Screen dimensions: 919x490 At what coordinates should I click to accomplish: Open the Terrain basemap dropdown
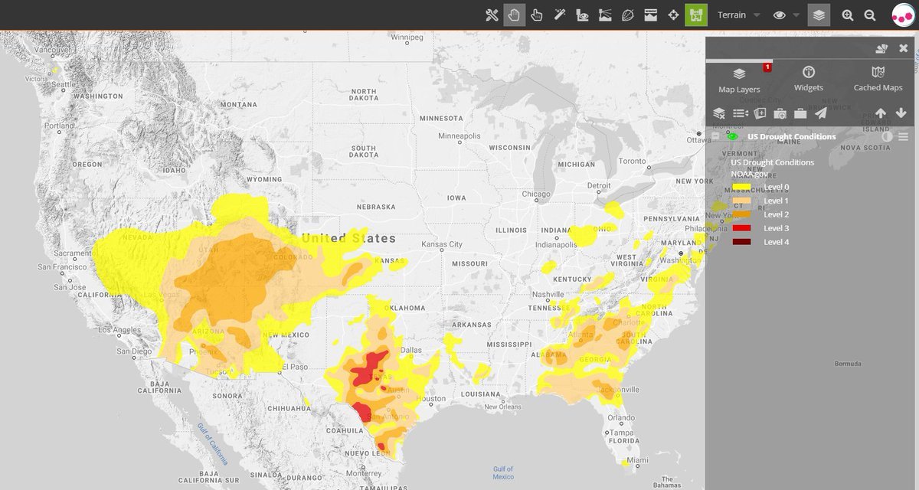tap(738, 15)
